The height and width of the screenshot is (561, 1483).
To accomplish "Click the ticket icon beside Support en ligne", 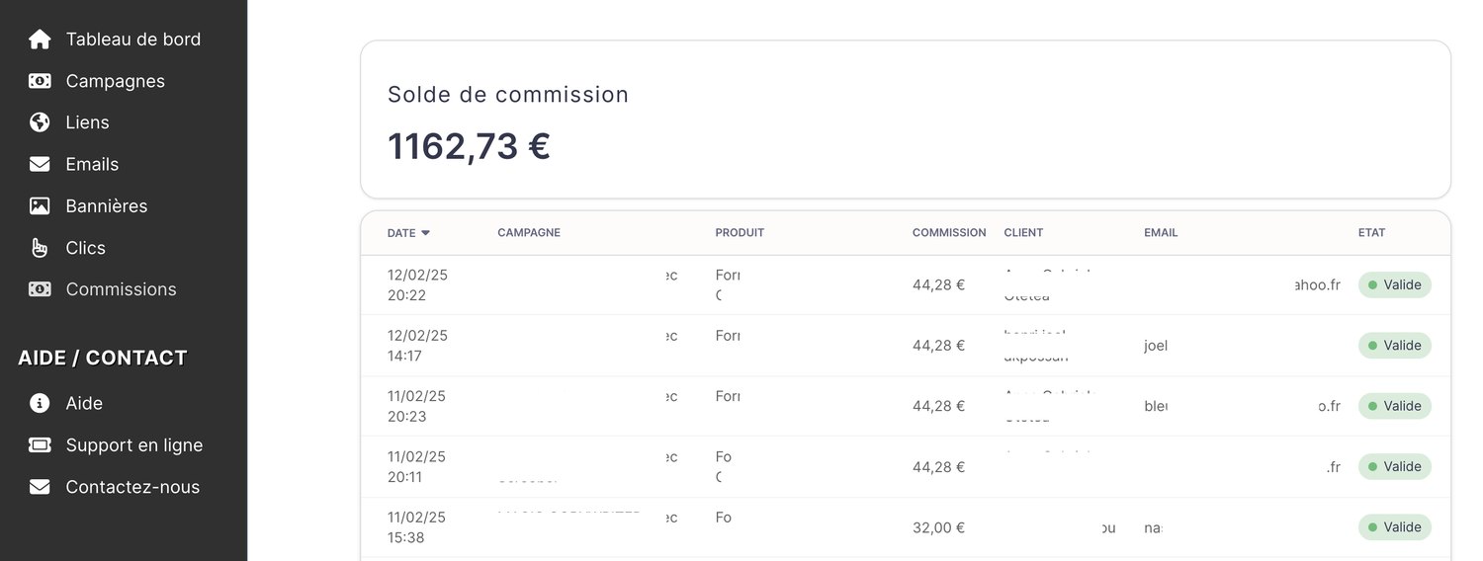I will [40, 444].
